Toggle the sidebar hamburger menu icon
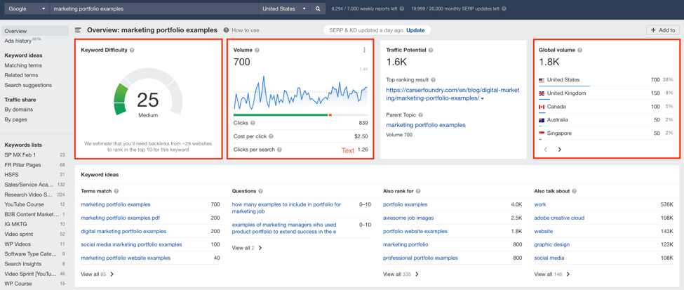Viewport: 684px width, 290px height. 78,30
